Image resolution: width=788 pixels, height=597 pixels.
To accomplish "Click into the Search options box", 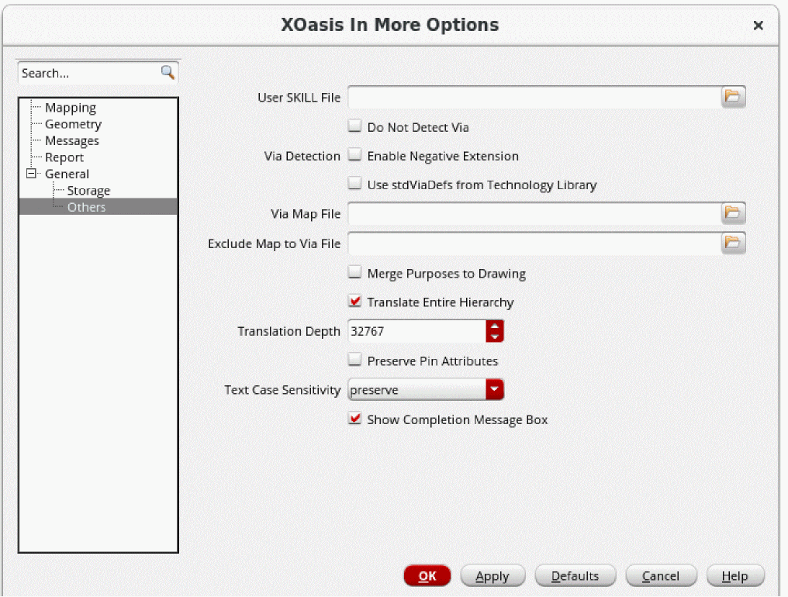I will tap(89, 73).
